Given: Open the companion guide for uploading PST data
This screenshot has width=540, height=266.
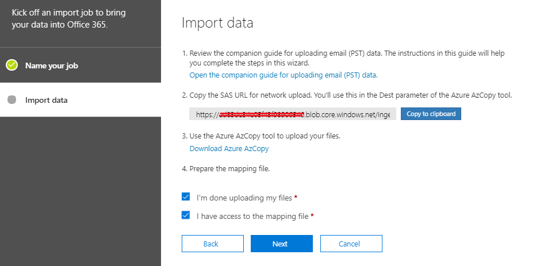Looking at the screenshot, I should coord(283,75).
